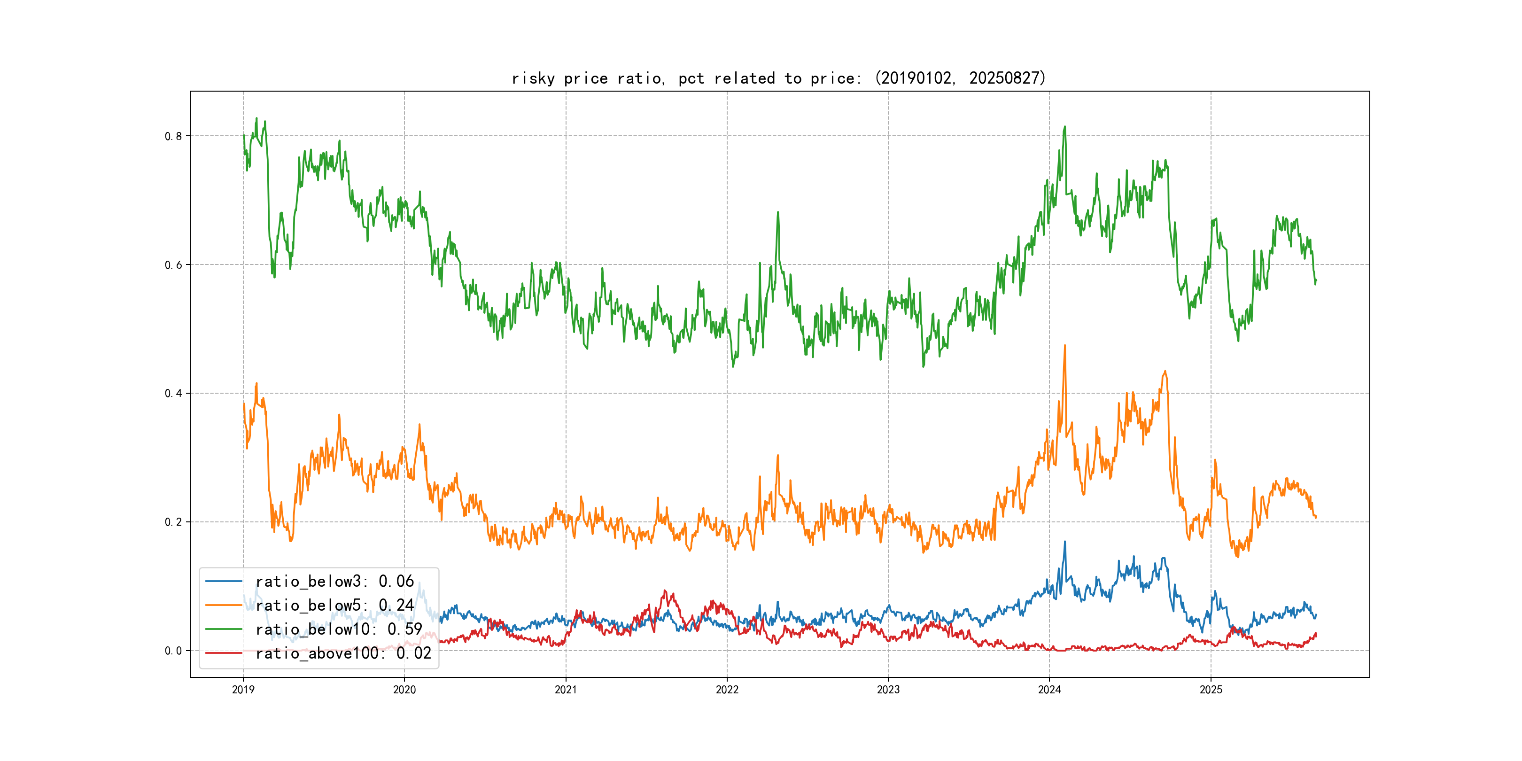The width and height of the screenshot is (1522, 761).
Task: Click the 0.6 y-axis tick label
Action: [173, 264]
